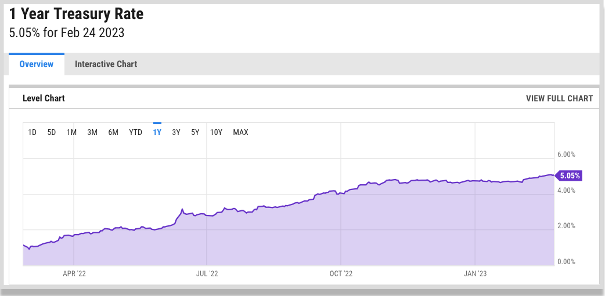
Task: Select the 5Y time range
Action: (195, 133)
